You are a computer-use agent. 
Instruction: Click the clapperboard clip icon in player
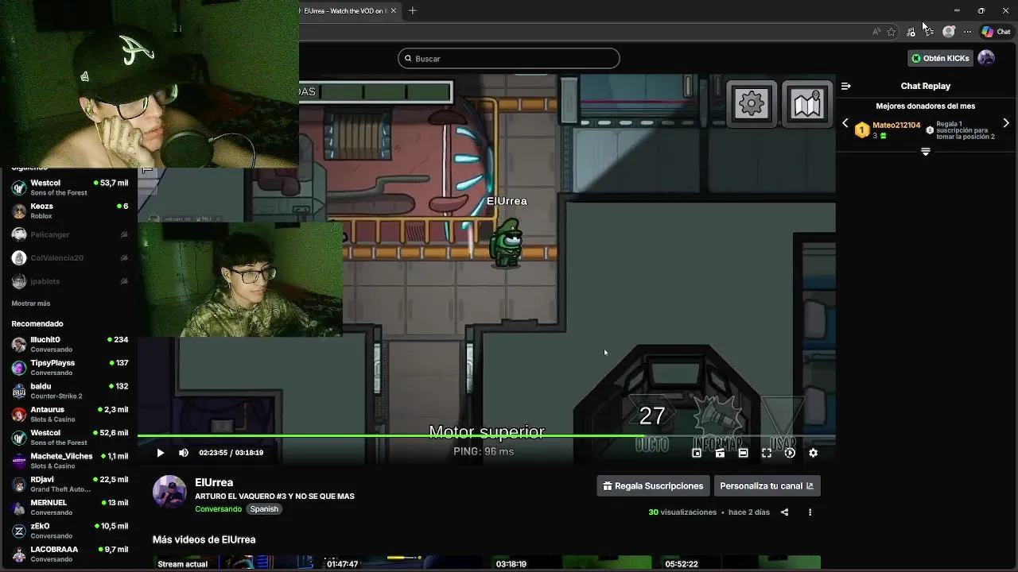(x=720, y=453)
